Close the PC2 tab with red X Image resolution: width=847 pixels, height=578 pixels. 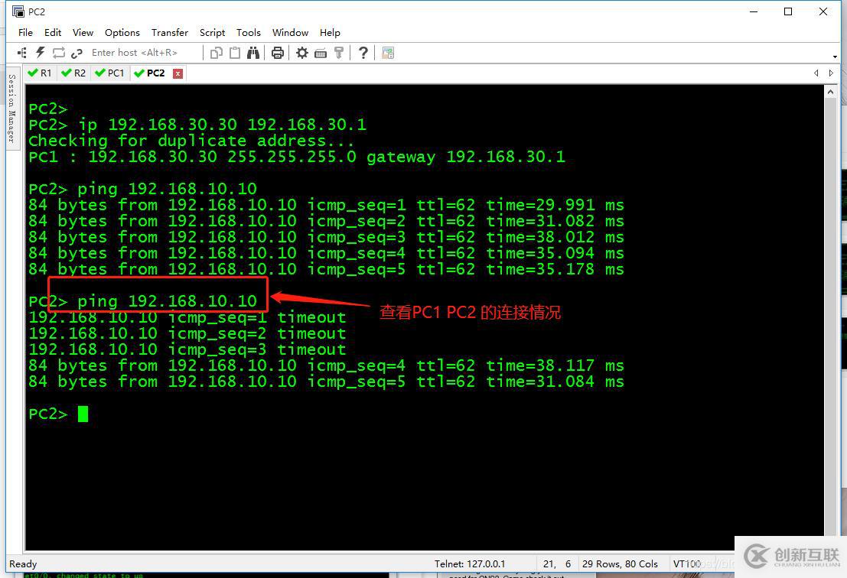(x=178, y=73)
